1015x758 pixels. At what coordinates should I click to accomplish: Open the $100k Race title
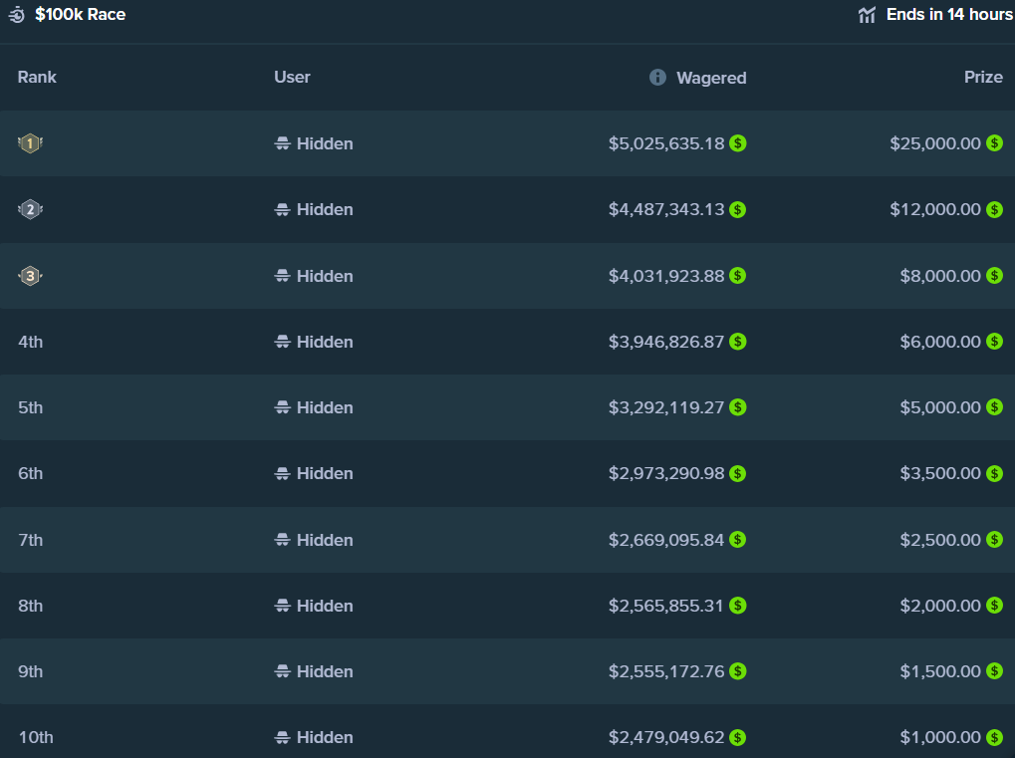[81, 15]
